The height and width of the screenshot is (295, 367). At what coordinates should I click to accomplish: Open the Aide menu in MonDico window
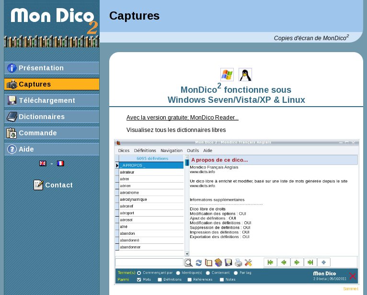(x=207, y=151)
